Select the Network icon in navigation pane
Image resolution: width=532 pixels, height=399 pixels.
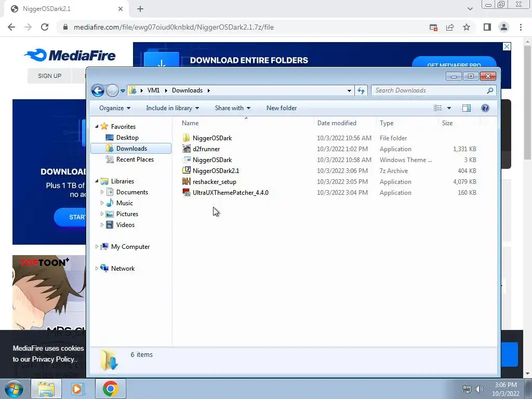(104, 268)
